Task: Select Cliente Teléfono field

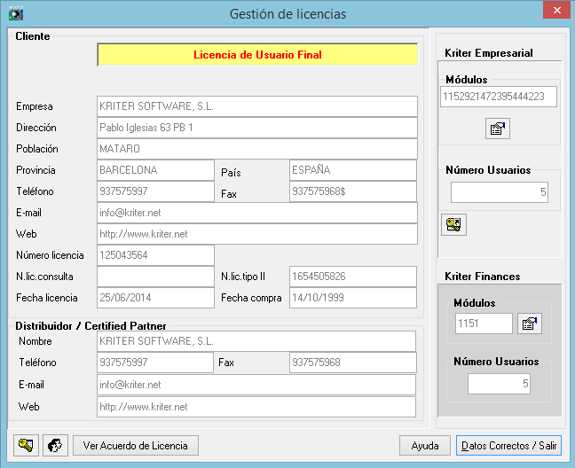Action: [x=155, y=191]
